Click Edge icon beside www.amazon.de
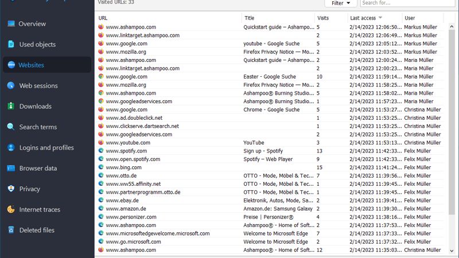Image resolution: width=459 pixels, height=258 pixels. [101, 209]
